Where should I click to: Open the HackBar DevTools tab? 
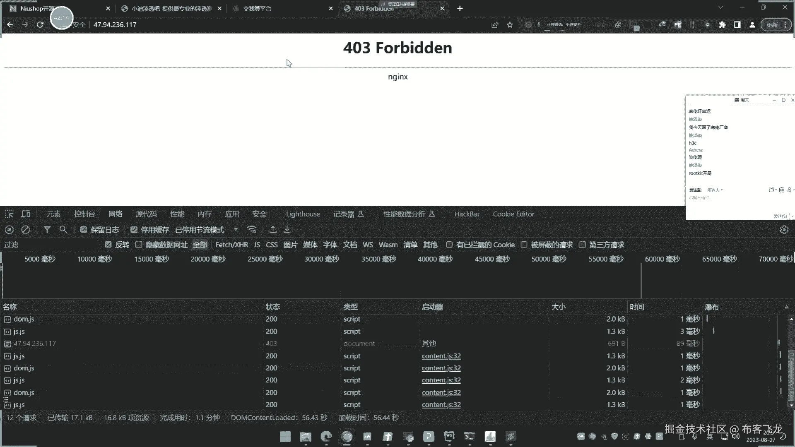(467, 214)
